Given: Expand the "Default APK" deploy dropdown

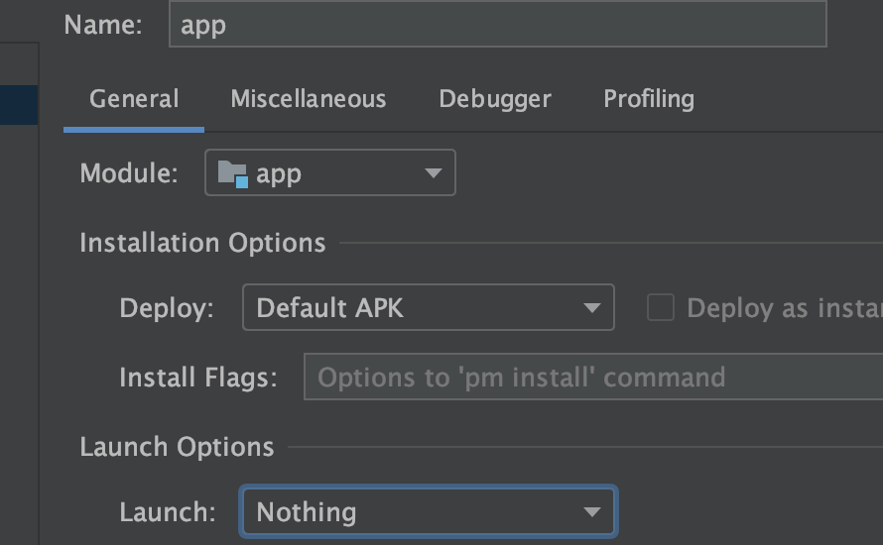Looking at the screenshot, I should point(428,308).
